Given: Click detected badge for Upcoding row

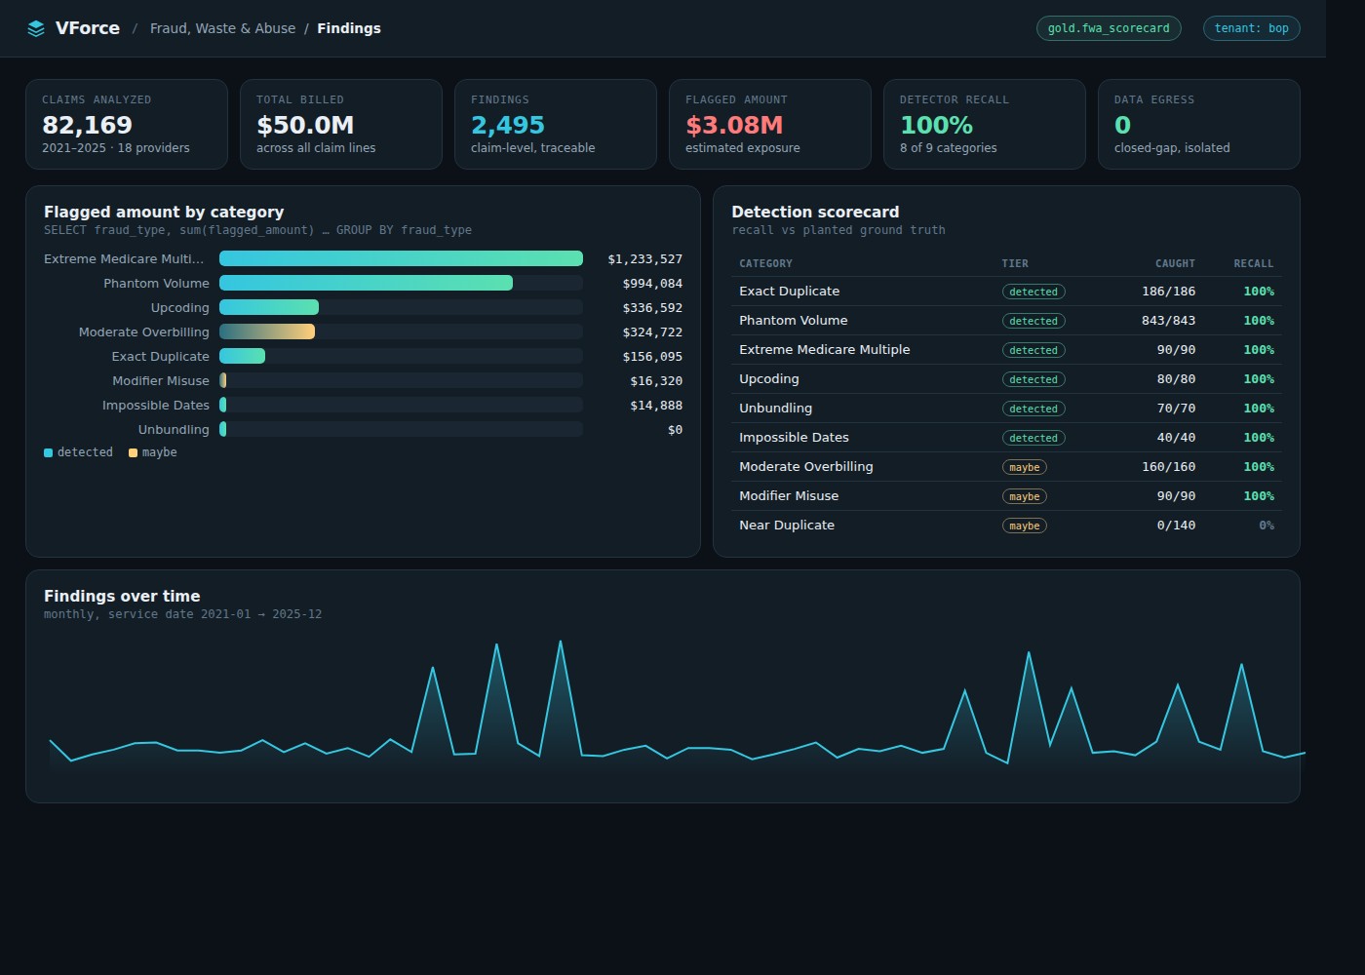Looking at the screenshot, I should tap(1033, 379).
